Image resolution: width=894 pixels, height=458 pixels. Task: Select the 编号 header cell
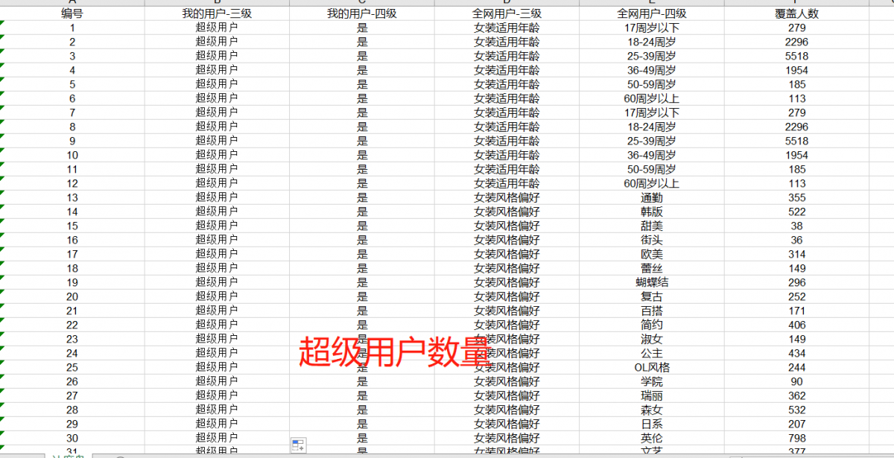pos(72,13)
